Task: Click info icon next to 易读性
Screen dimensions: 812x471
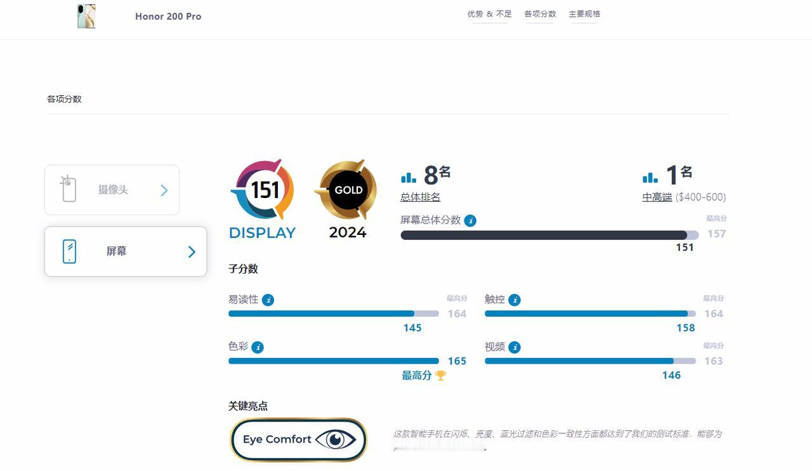Action: point(268,300)
